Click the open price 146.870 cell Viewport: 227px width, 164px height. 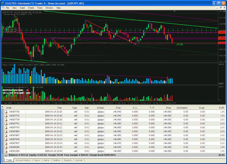117,143
